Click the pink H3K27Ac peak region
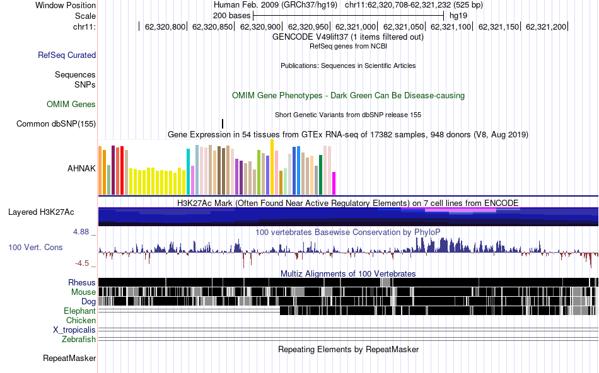This screenshot has width=599, height=373. (460, 210)
